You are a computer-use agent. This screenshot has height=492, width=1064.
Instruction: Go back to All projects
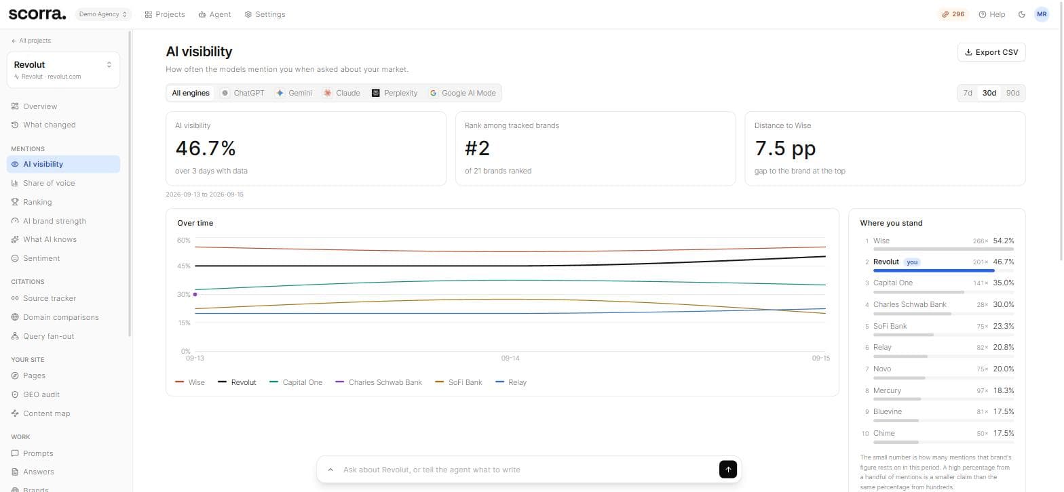[x=31, y=41]
